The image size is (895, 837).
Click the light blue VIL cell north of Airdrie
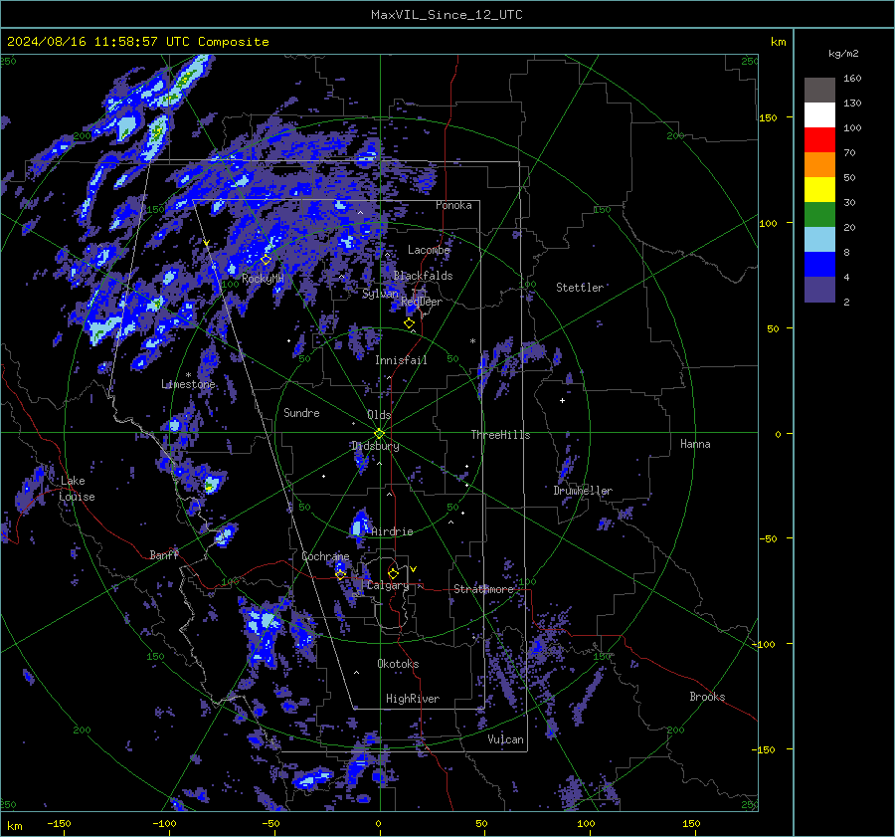[360, 524]
